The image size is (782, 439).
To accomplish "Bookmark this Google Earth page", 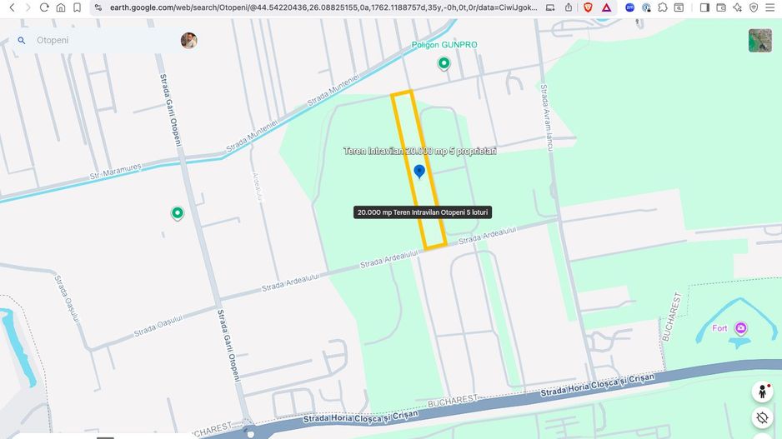I will [x=77, y=7].
